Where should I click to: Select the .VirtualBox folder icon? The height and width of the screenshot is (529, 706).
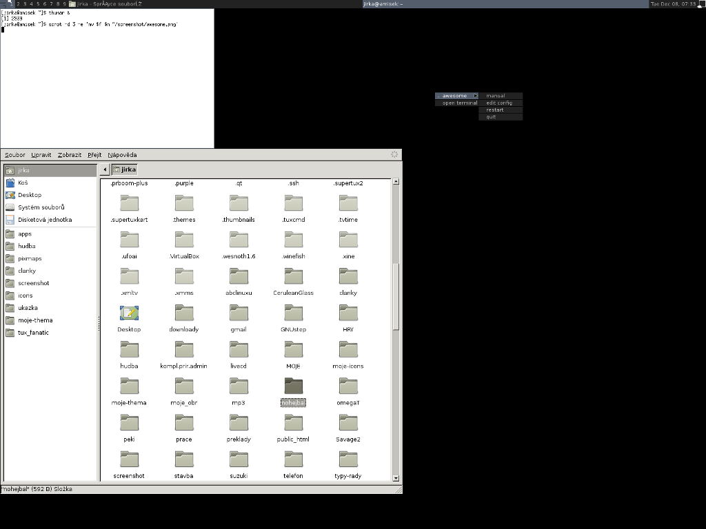tap(184, 240)
